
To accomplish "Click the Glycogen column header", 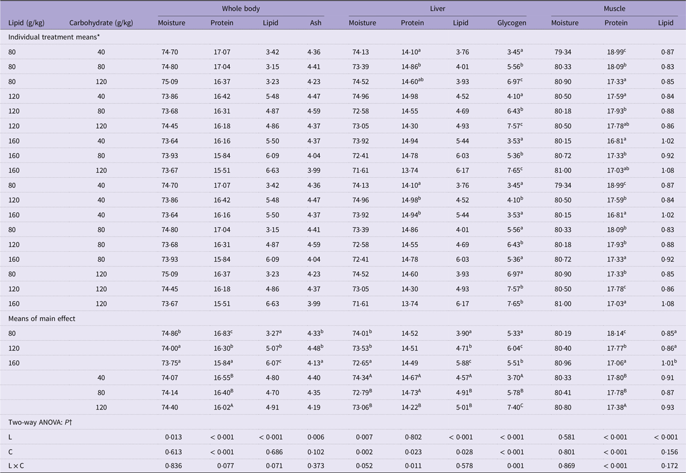I will click(x=510, y=23).
